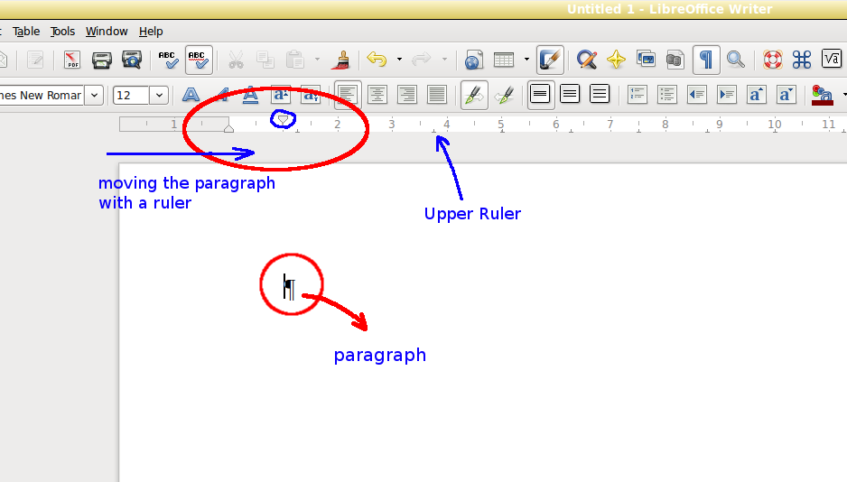
Task: Open the Find & Replace tool
Action: (587, 60)
